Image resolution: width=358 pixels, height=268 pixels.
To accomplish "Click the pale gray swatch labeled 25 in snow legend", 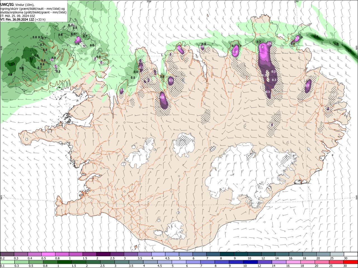I will pyautogui.click(x=337, y=254).
